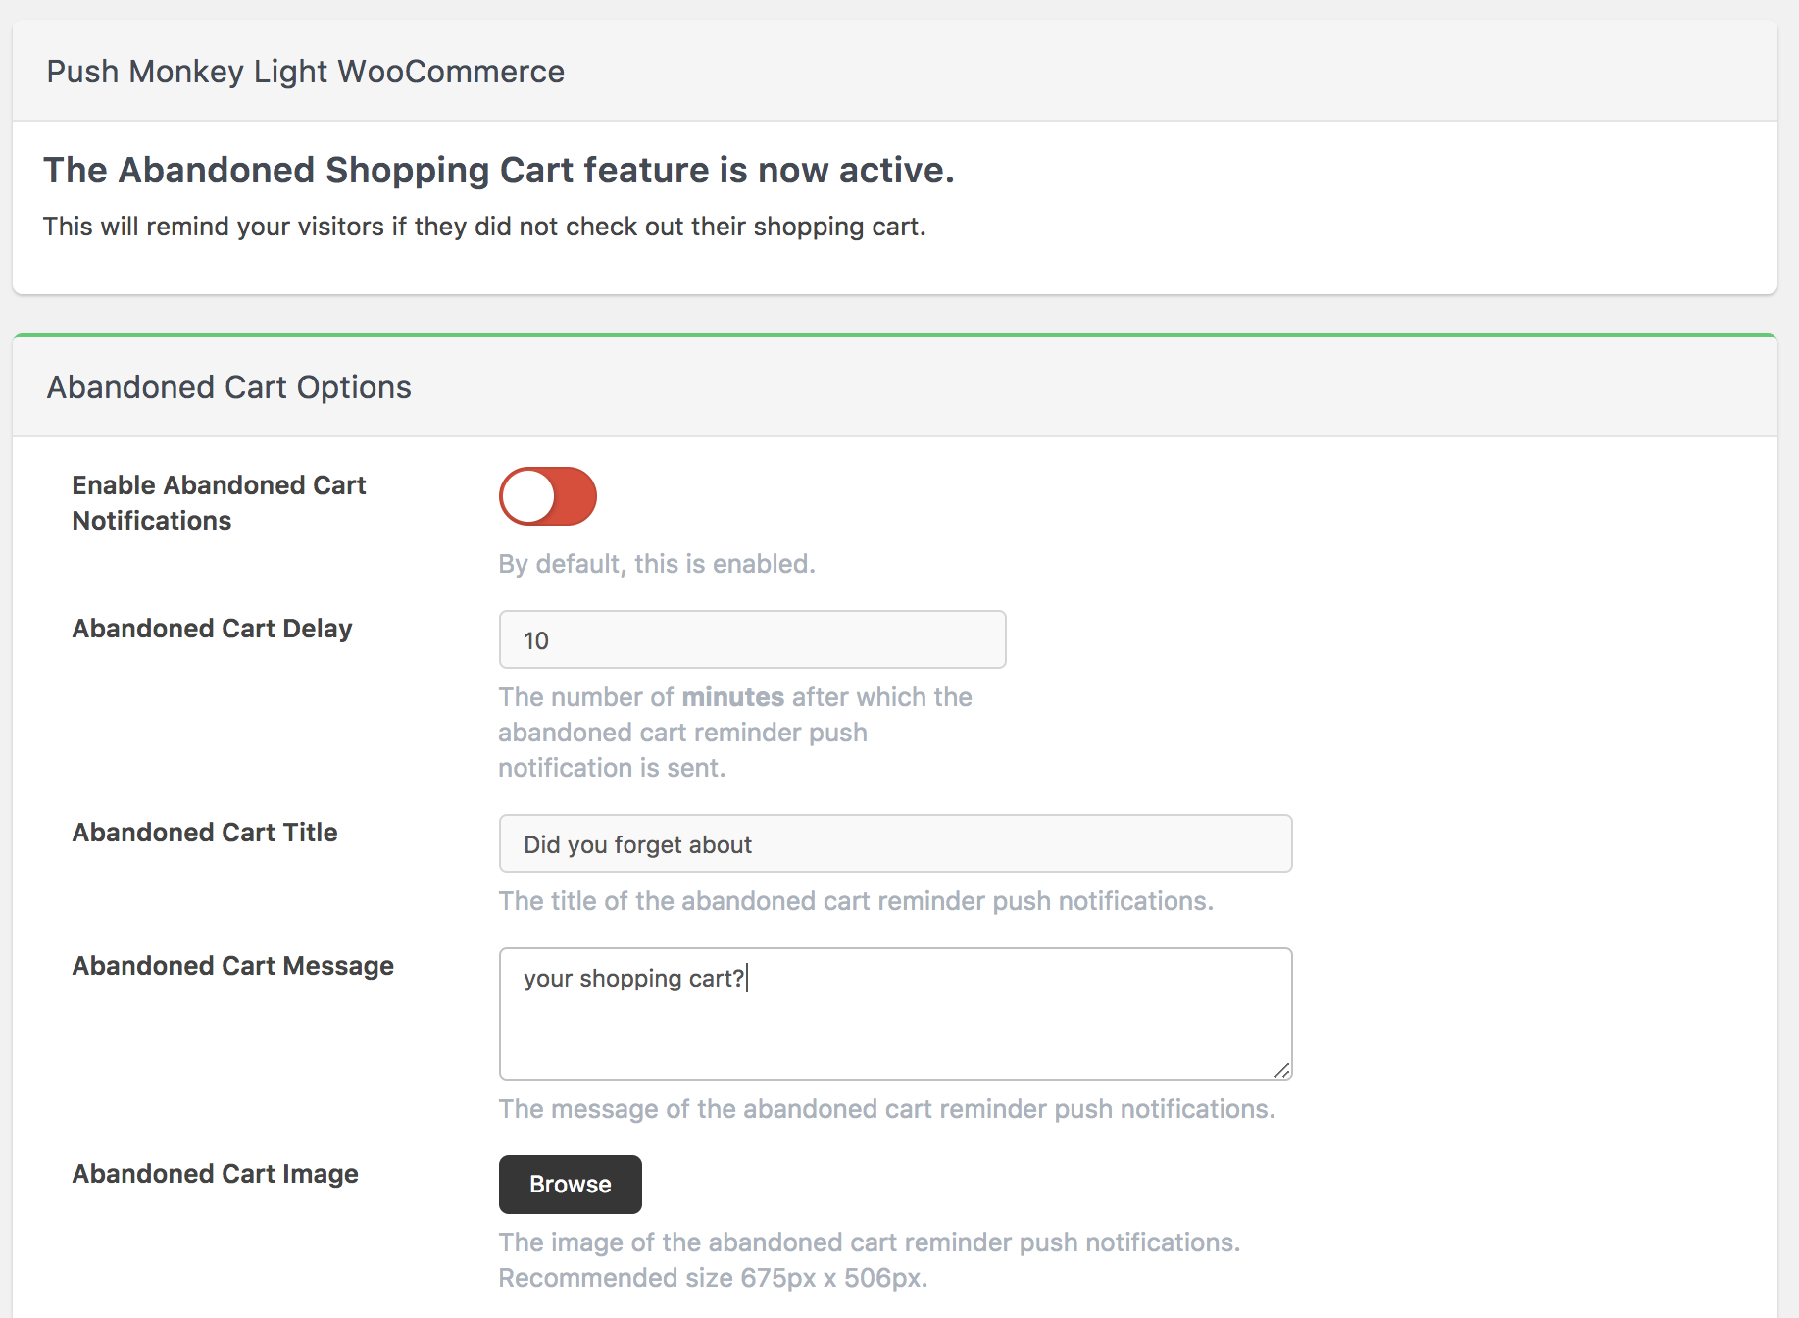The width and height of the screenshot is (1799, 1318).
Task: Focus the Abandoned Cart Title text field
Action: click(x=895, y=844)
